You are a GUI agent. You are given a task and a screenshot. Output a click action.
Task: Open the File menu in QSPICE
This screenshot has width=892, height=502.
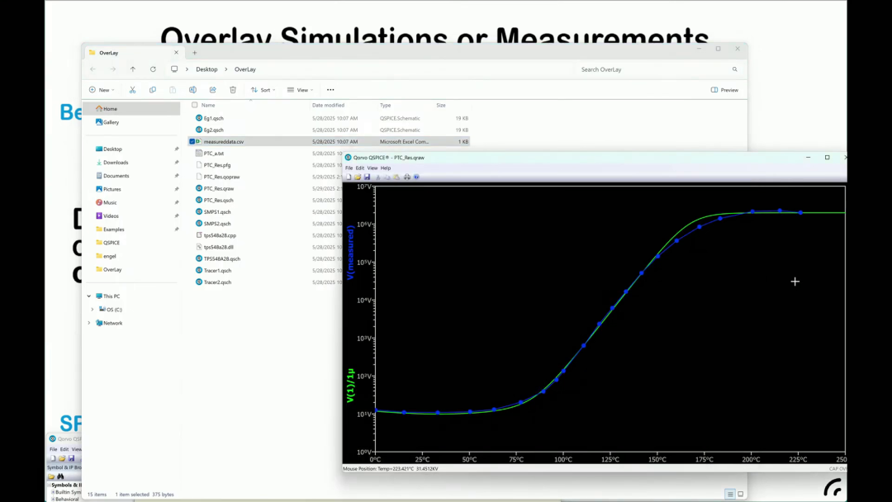point(349,168)
